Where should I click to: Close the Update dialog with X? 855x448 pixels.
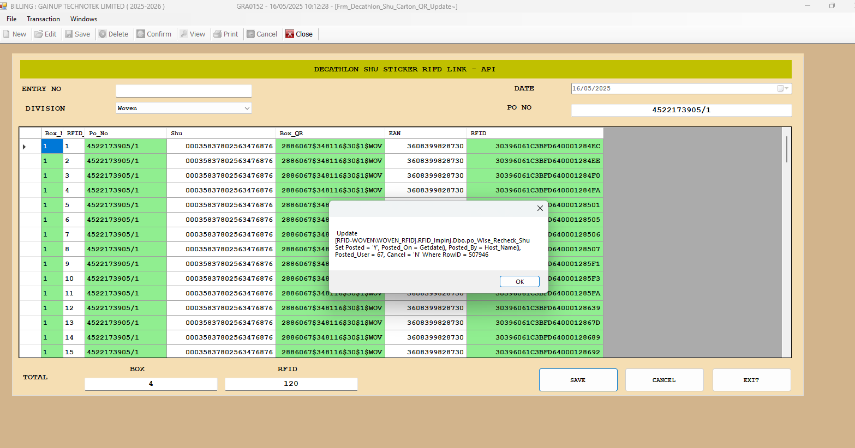pos(540,208)
